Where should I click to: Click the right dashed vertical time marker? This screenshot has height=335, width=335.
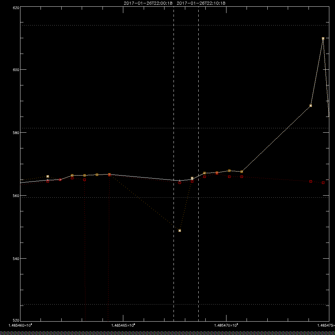(198, 164)
